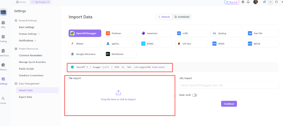Viewport: 283px width, 126px height.
Task: Open the top bar settings gear
Action: 243,2
